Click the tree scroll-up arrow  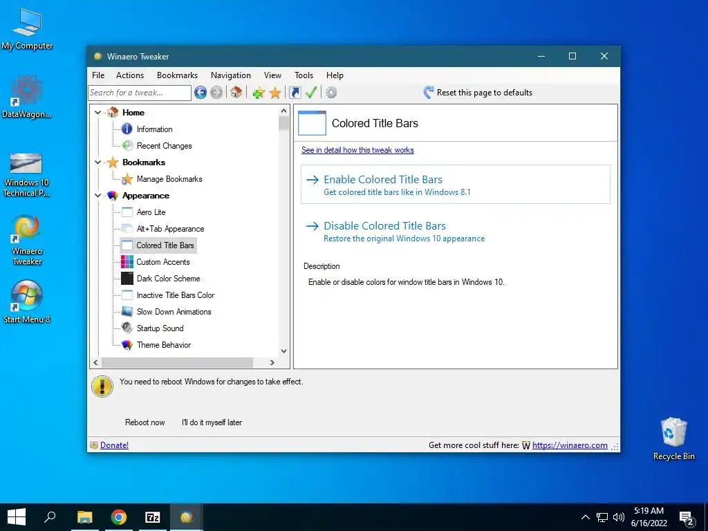point(283,111)
